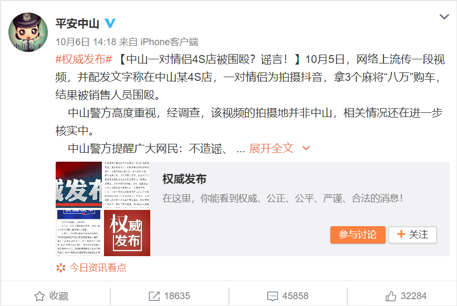
Task: Click the red 权威发布 thumbnail image
Action: (x=127, y=233)
